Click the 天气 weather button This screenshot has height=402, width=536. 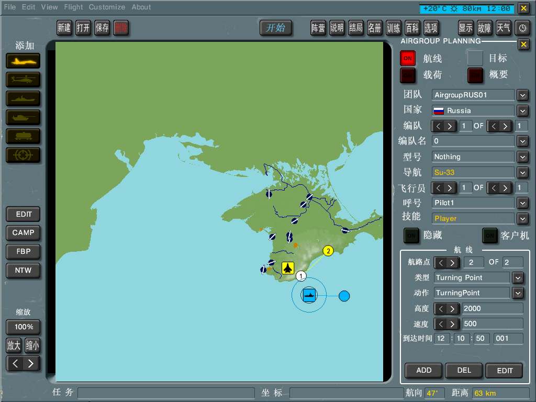pos(503,28)
